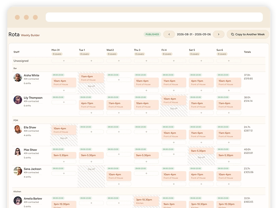This screenshot has width=277, height=208.
Task: Click the Thu 3 covers badge
Action: pos(140,54)
